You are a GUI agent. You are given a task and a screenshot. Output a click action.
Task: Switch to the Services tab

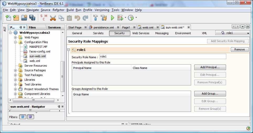pos(55,27)
